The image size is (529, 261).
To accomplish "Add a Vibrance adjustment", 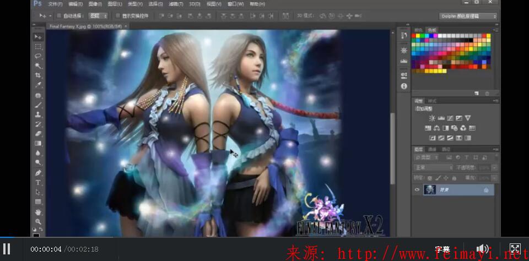I will (467, 118).
